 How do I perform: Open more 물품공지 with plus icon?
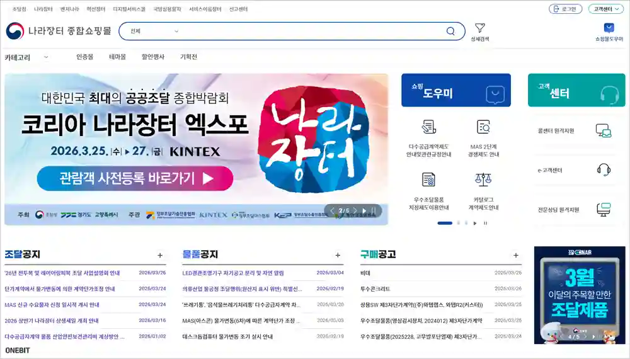click(338, 255)
